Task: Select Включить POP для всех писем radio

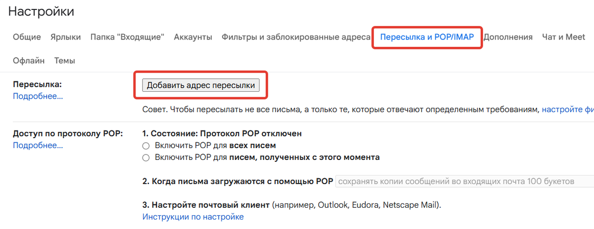Action: pos(146,146)
